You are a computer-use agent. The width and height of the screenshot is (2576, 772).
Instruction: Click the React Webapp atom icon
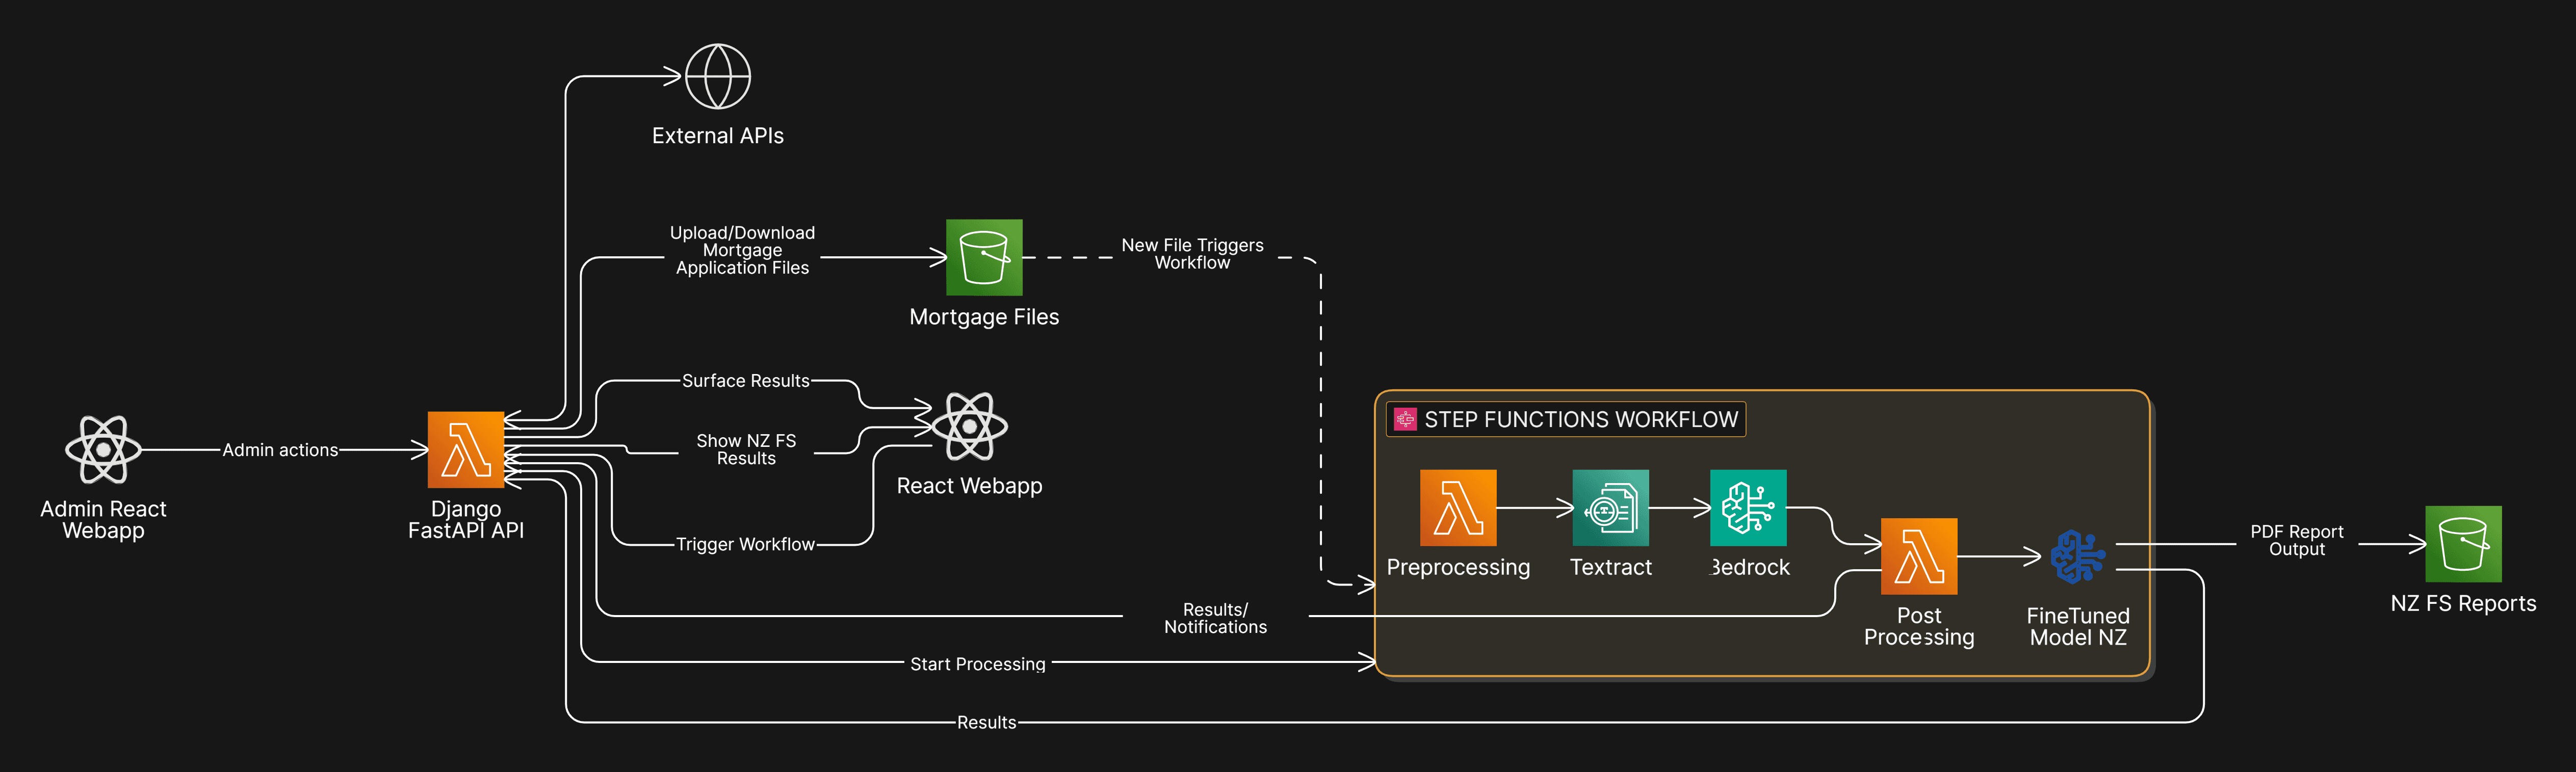[x=969, y=426]
